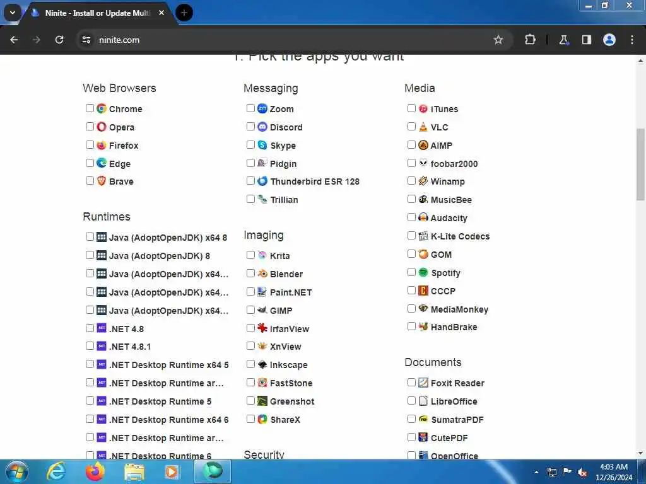Reload the page
This screenshot has height=484, width=646.
(59, 40)
